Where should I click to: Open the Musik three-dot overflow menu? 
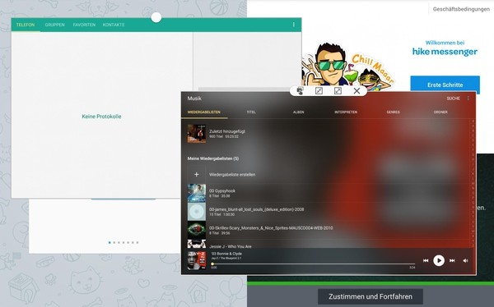pos(468,99)
